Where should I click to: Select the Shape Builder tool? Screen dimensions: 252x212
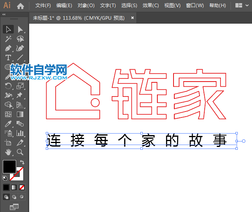point(8,105)
